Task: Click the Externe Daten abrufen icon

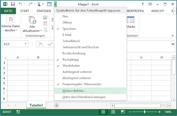Action: click(11, 19)
